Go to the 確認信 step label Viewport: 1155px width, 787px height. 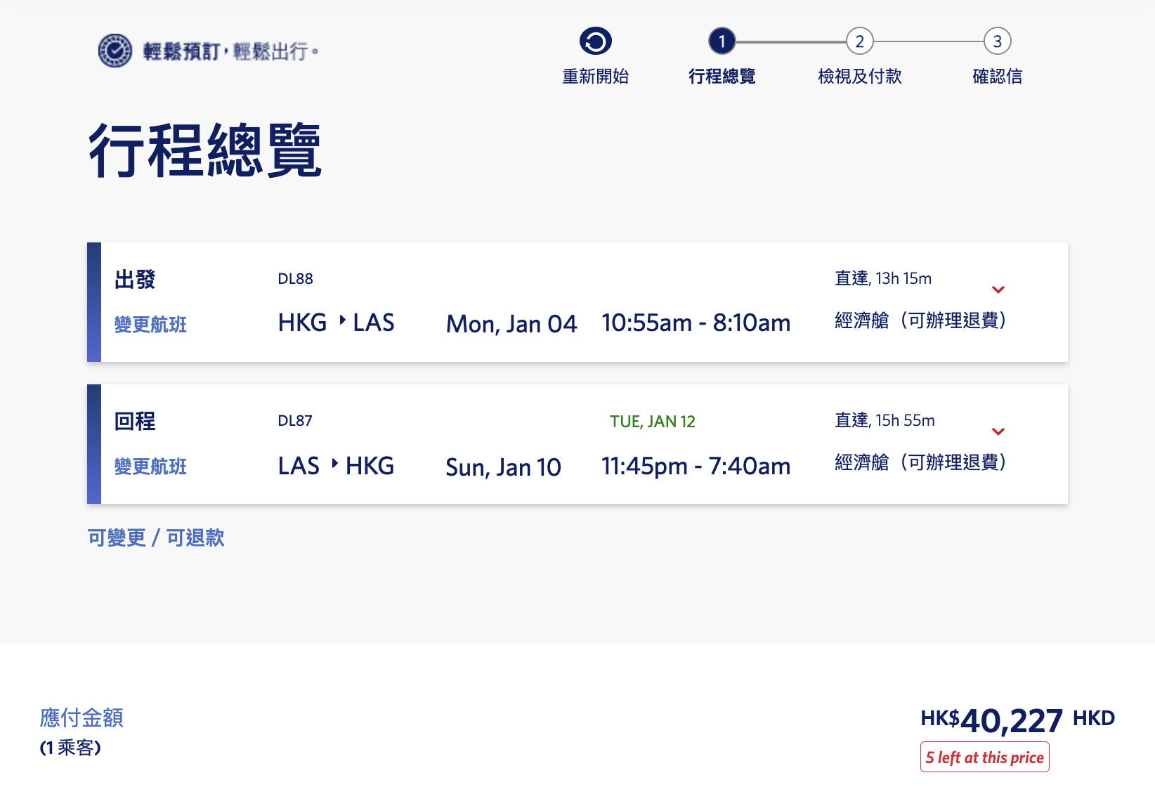[997, 76]
